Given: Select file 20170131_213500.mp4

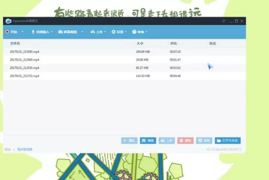Looking at the screenshot, I should pos(24,51).
